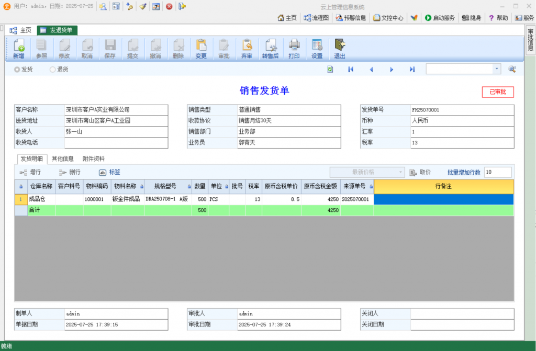Click the 撤消 (Undo) toolbar icon
Image resolution: width=536 pixels, height=351 pixels.
point(155,49)
